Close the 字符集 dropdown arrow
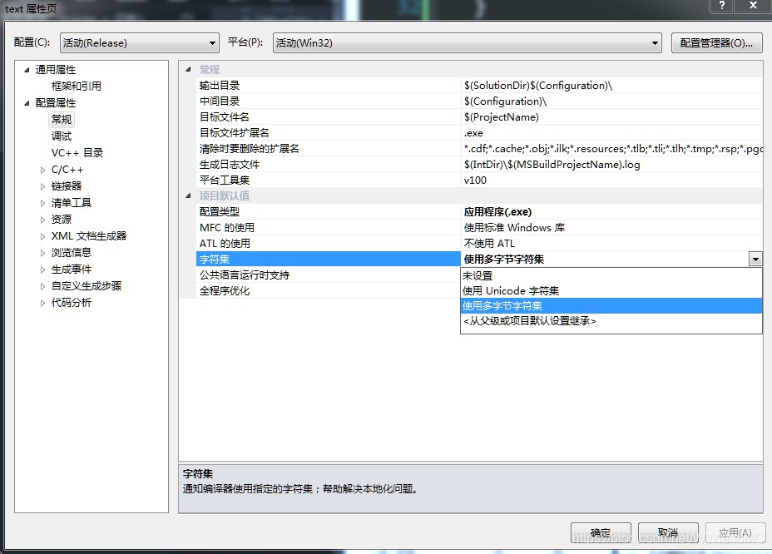This screenshot has height=554, width=772. point(755,259)
